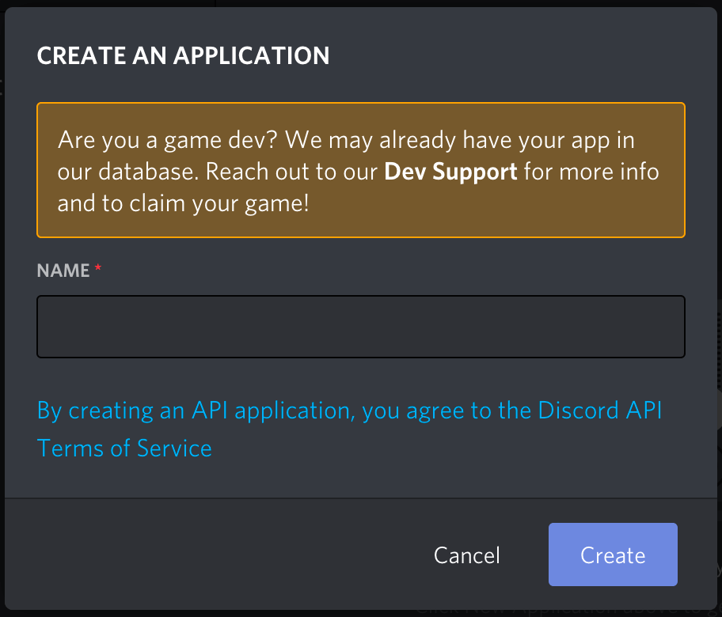Choose Cancel to abort application creation

[x=466, y=555]
